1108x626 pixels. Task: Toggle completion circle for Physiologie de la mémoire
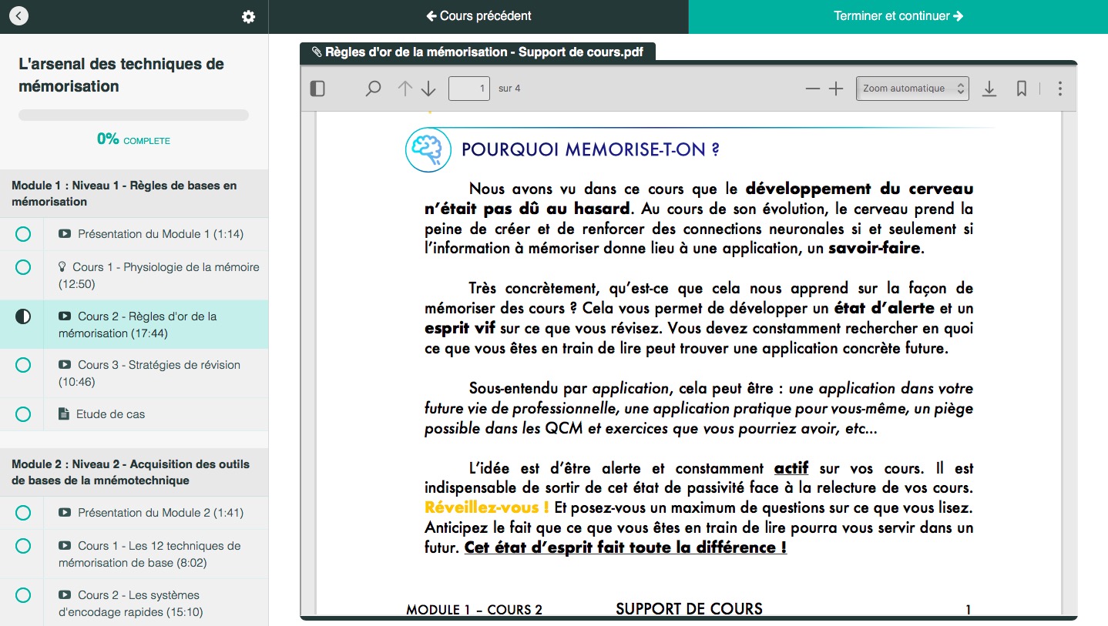[23, 267]
